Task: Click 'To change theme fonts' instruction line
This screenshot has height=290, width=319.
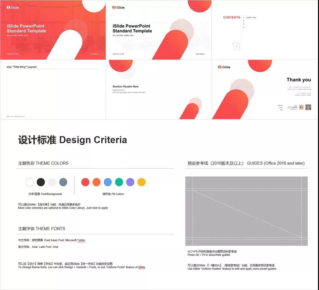Action: pos(82,267)
